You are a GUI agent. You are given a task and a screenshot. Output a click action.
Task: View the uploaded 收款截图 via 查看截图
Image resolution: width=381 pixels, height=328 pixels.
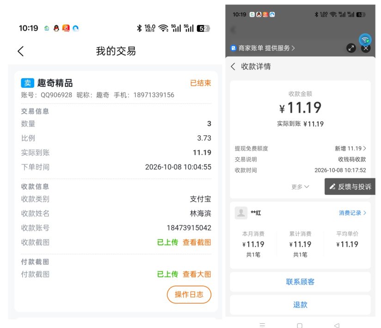tap(197, 242)
